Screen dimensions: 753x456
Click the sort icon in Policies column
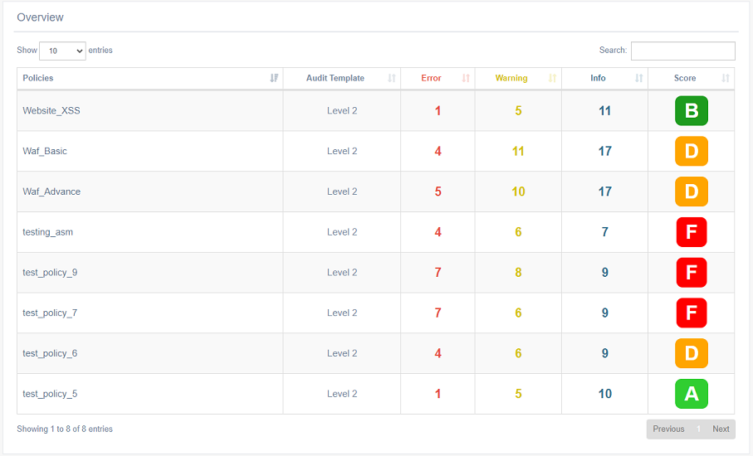tap(274, 78)
